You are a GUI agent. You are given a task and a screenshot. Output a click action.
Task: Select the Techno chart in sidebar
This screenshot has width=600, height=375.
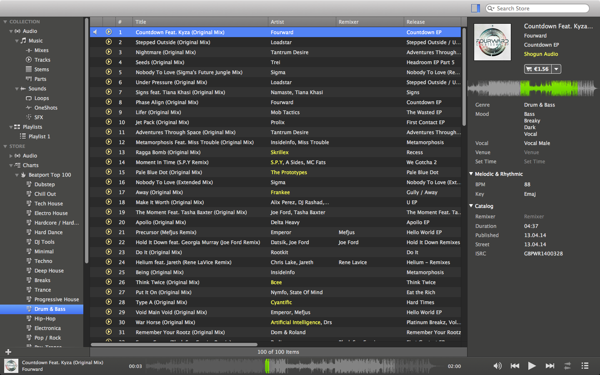pos(43,261)
